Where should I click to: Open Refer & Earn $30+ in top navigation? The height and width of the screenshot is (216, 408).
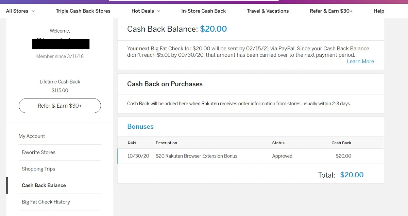[331, 11]
